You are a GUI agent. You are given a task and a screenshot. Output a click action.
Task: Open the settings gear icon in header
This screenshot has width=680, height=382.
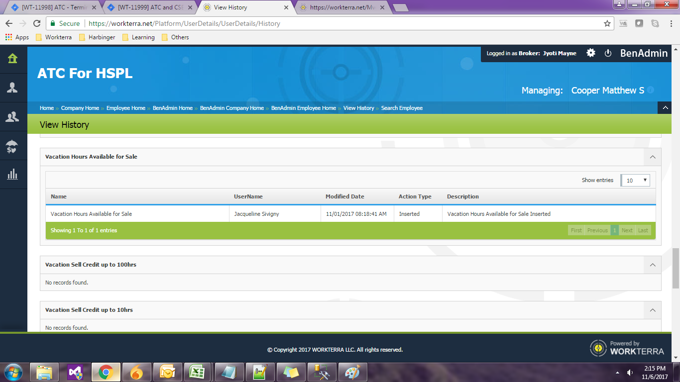[x=591, y=53]
